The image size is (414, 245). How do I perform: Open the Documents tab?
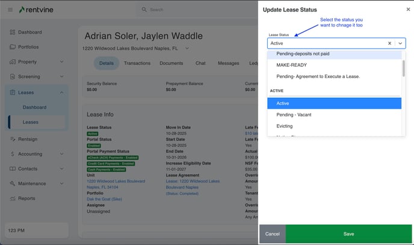(x=171, y=63)
